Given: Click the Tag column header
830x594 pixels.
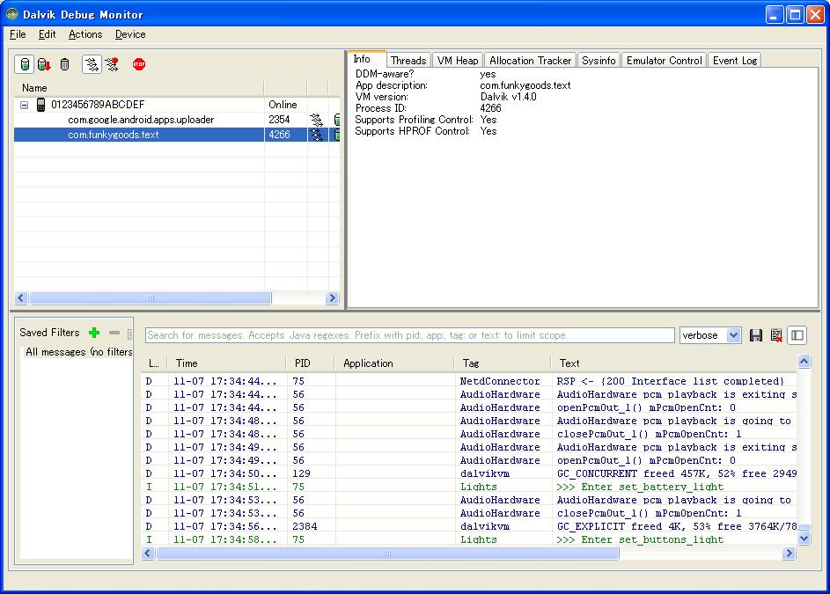Looking at the screenshot, I should click(503, 363).
